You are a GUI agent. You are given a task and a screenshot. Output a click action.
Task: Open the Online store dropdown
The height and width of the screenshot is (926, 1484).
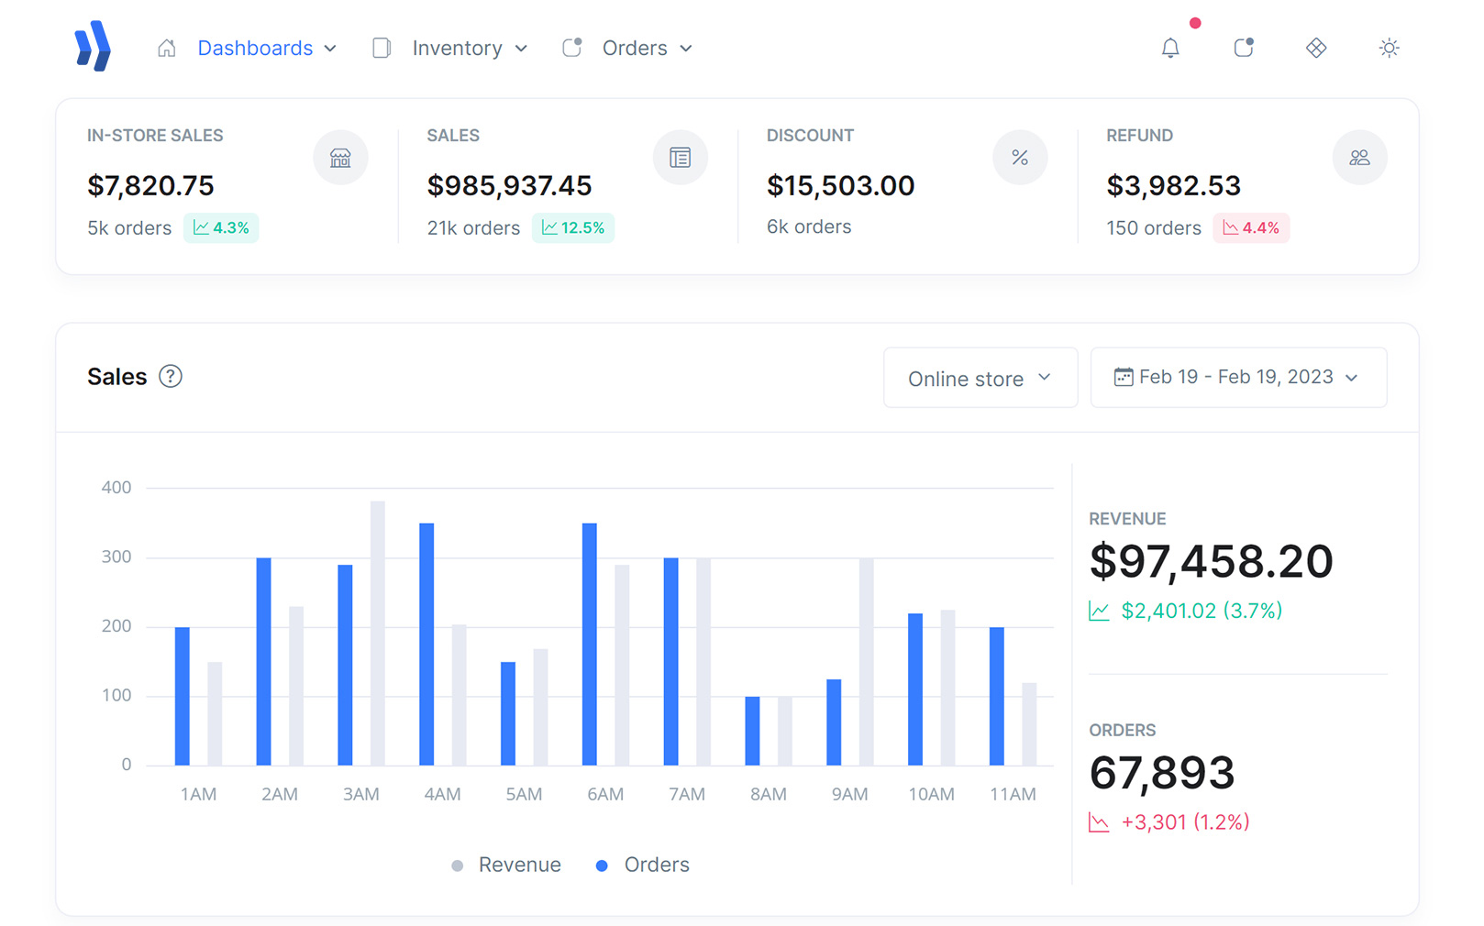(980, 378)
